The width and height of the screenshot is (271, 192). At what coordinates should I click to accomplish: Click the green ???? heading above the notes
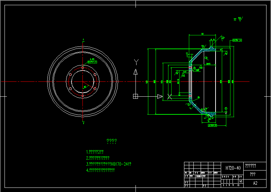[112, 141]
